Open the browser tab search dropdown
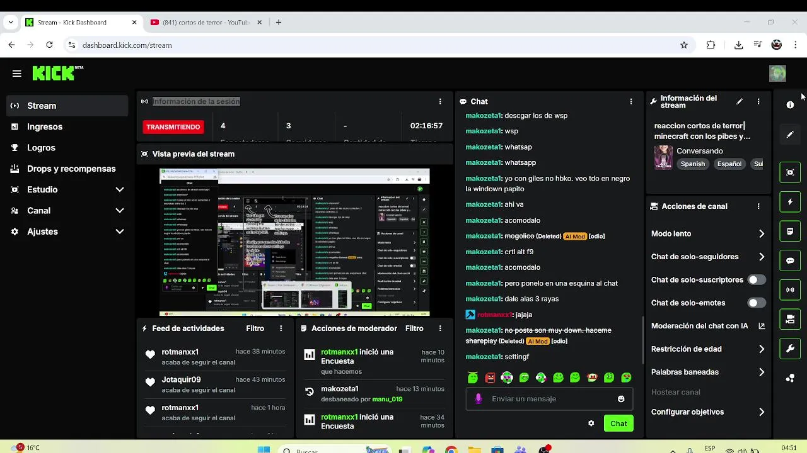Viewport: 807px width, 453px height. coord(10,22)
